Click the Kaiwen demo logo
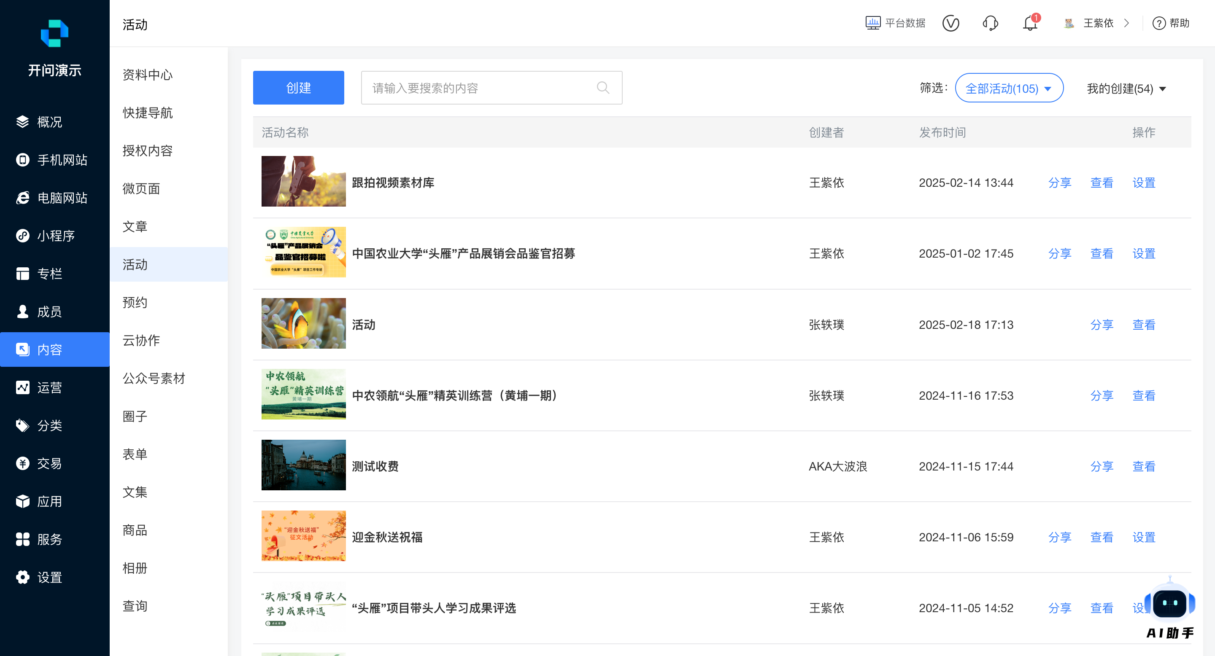Viewport: 1215px width, 656px height. point(55,33)
